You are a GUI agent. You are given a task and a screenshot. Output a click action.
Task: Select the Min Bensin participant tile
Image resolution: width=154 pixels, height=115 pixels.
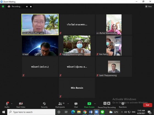(77, 88)
